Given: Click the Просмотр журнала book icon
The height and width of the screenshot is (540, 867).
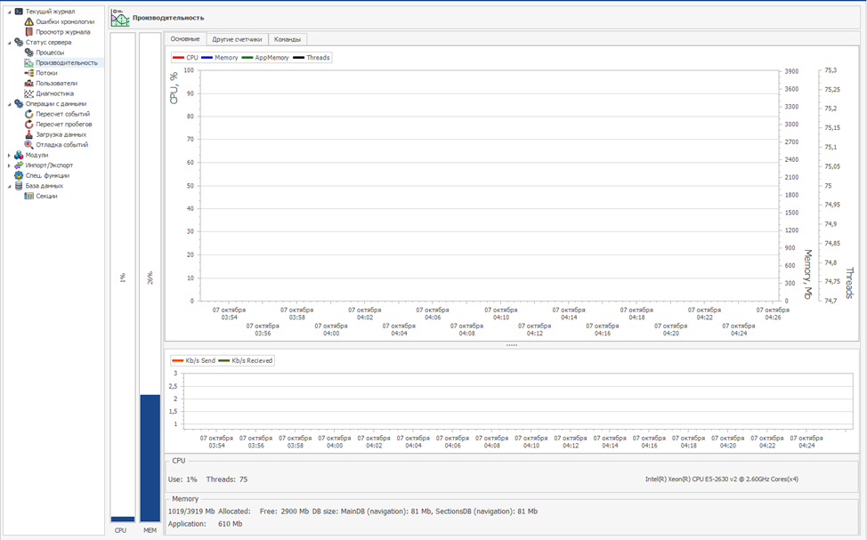Looking at the screenshot, I should (29, 32).
